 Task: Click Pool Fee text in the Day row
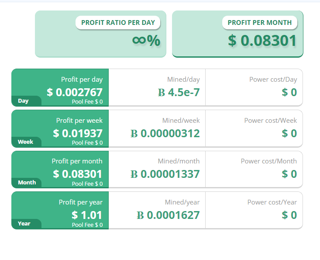87,102
